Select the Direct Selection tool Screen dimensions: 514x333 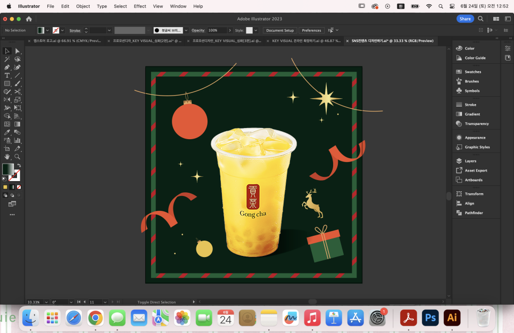pyautogui.click(x=18, y=51)
